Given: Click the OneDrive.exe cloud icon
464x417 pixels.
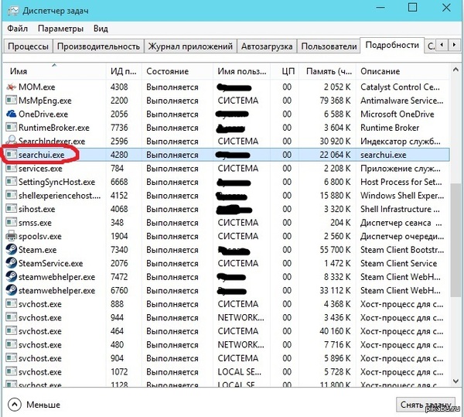Looking at the screenshot, I should click(x=11, y=114).
